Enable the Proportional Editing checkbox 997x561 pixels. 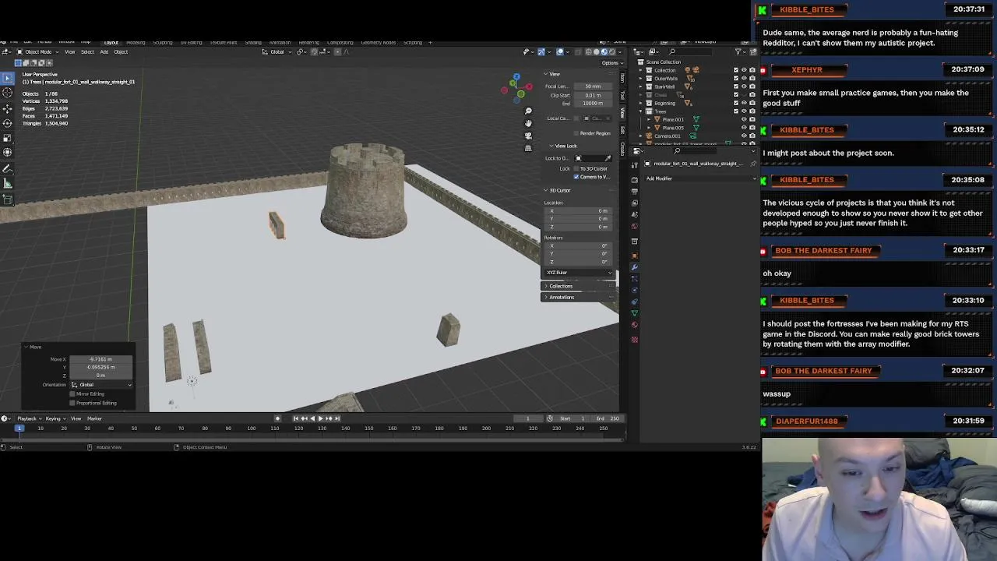pos(72,403)
